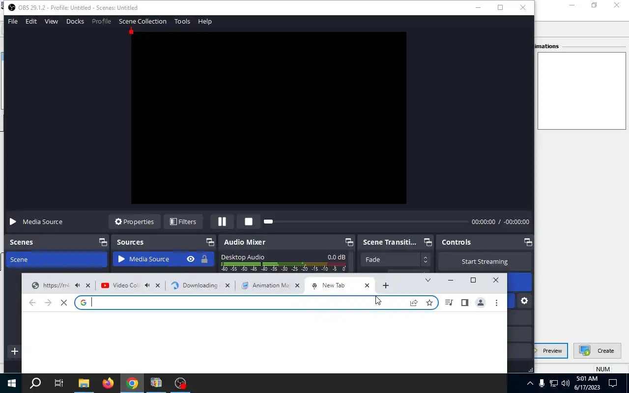
Task: Open the File menu in OBS
Action: pyautogui.click(x=13, y=21)
